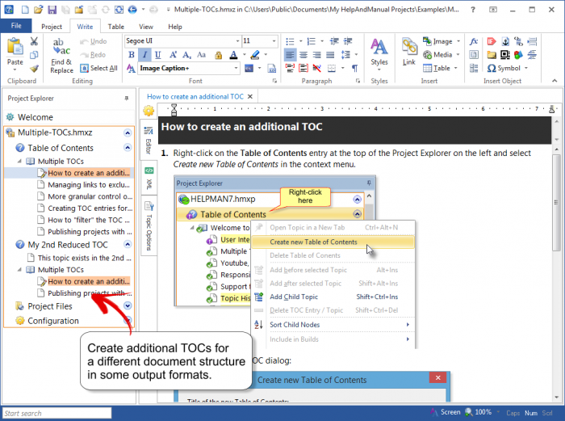The width and height of the screenshot is (565, 421).
Task: Select the XML editor side tab
Action: click(x=149, y=178)
